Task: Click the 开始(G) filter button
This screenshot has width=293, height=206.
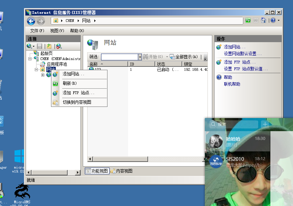Action: 153,57
